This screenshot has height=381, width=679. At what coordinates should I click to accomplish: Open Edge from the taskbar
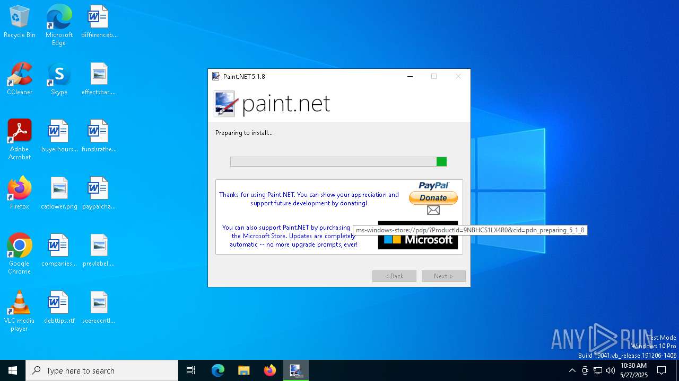click(218, 370)
